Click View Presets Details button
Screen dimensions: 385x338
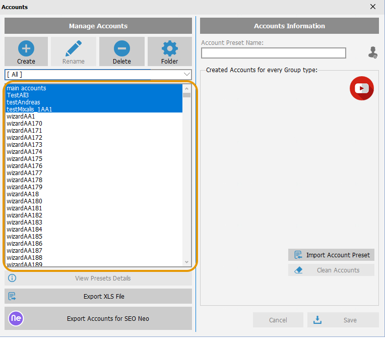pyautogui.click(x=98, y=278)
